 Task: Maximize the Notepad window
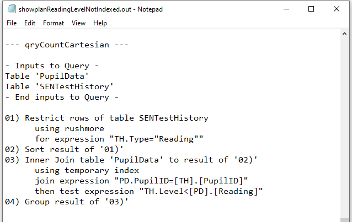click(x=311, y=9)
